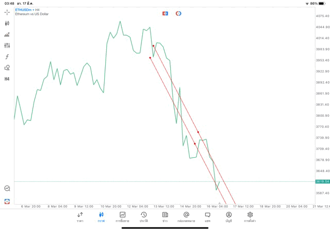Open the H4 timeframe selector
The height and width of the screenshot is (231, 330).
(7, 79)
